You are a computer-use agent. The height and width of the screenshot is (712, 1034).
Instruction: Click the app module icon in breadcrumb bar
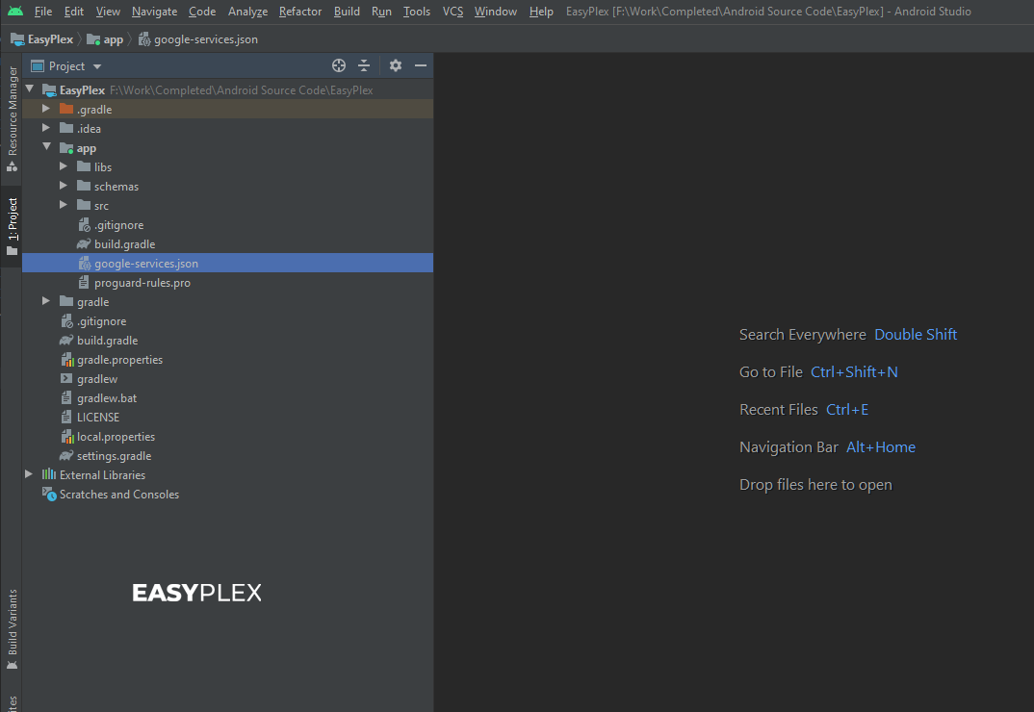click(91, 39)
